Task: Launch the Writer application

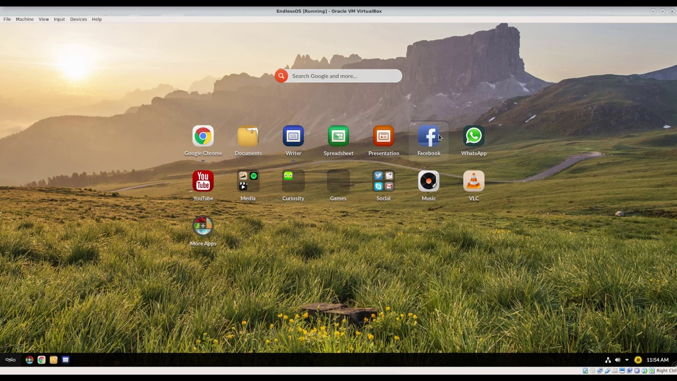Action: point(293,141)
